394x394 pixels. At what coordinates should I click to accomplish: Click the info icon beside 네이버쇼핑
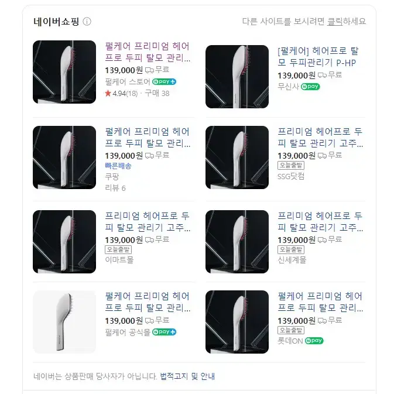point(87,22)
